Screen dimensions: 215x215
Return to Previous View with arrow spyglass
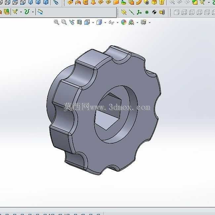(x=72, y=22)
